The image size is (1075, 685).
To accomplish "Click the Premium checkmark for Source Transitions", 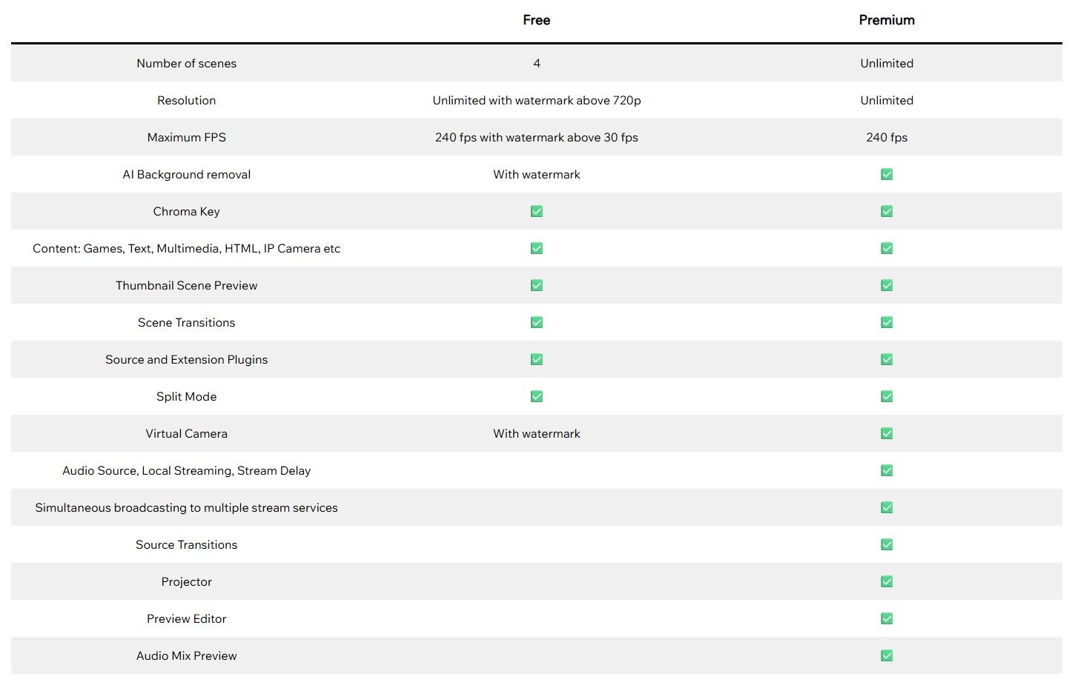I will pyautogui.click(x=887, y=545).
